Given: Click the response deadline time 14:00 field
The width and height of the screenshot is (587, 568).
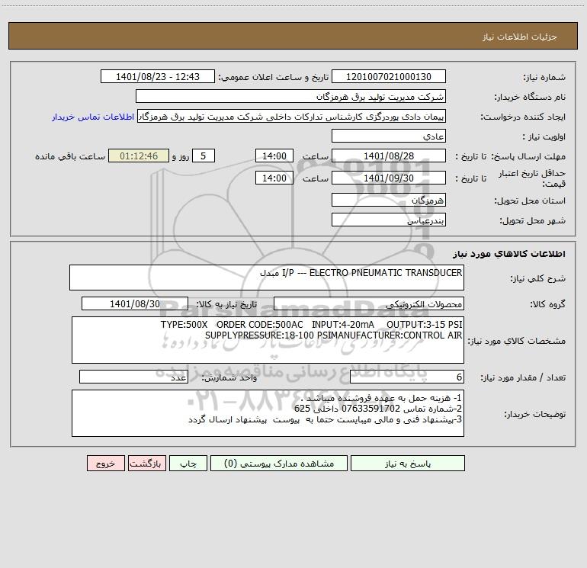Looking at the screenshot, I should click(x=274, y=156).
